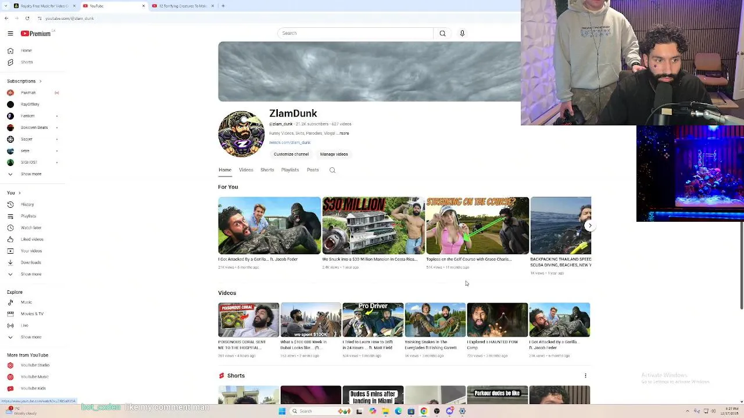744x418 pixels.
Task: Click the ZlamDunk channel avatar
Action: (x=241, y=134)
